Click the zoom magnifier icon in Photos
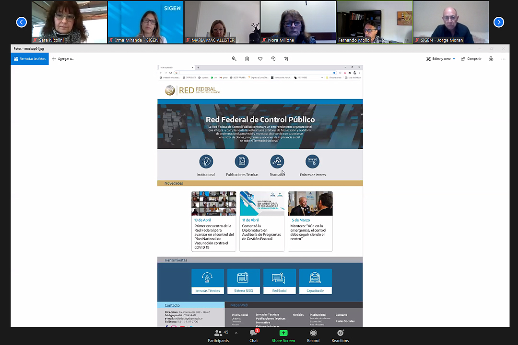 234,59
